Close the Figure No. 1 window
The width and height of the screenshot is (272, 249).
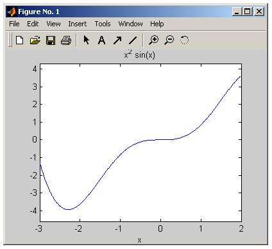tap(259, 12)
